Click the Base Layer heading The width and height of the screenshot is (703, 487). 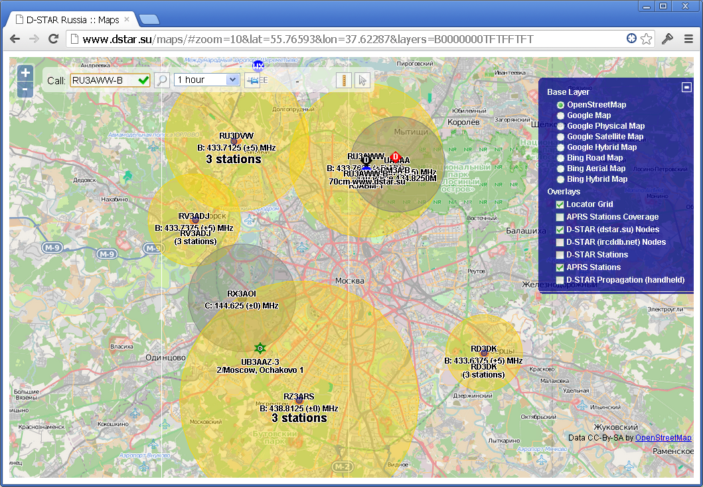(568, 92)
